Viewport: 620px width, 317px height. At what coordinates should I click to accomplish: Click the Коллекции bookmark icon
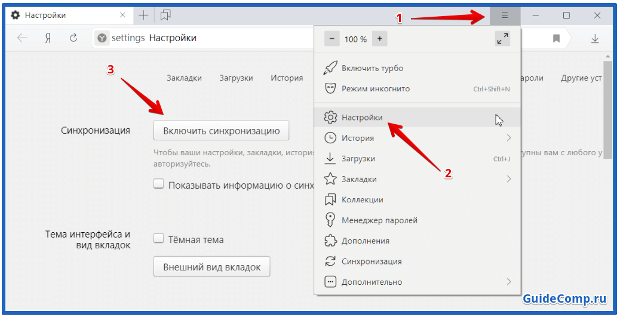330,199
